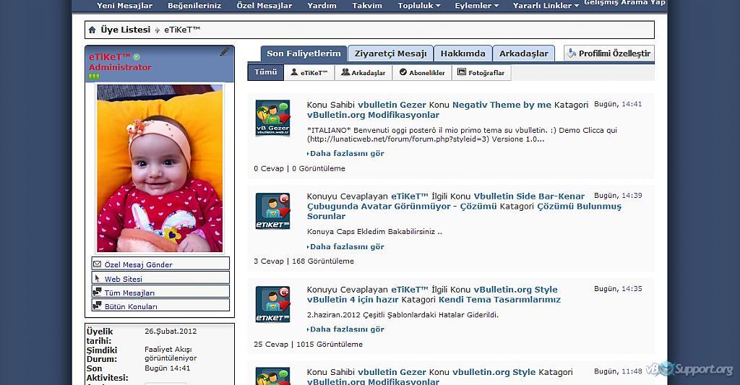740x385 pixels.
Task: Open Kendi Tema Tasarımlarımız category link
Action: pos(500,300)
